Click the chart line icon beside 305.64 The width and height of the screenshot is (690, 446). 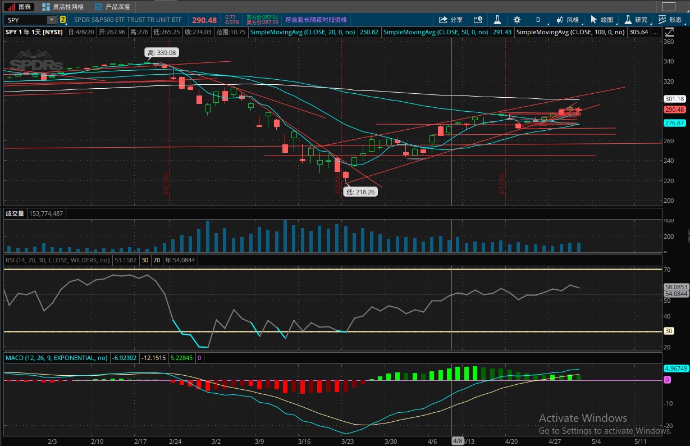(x=670, y=32)
